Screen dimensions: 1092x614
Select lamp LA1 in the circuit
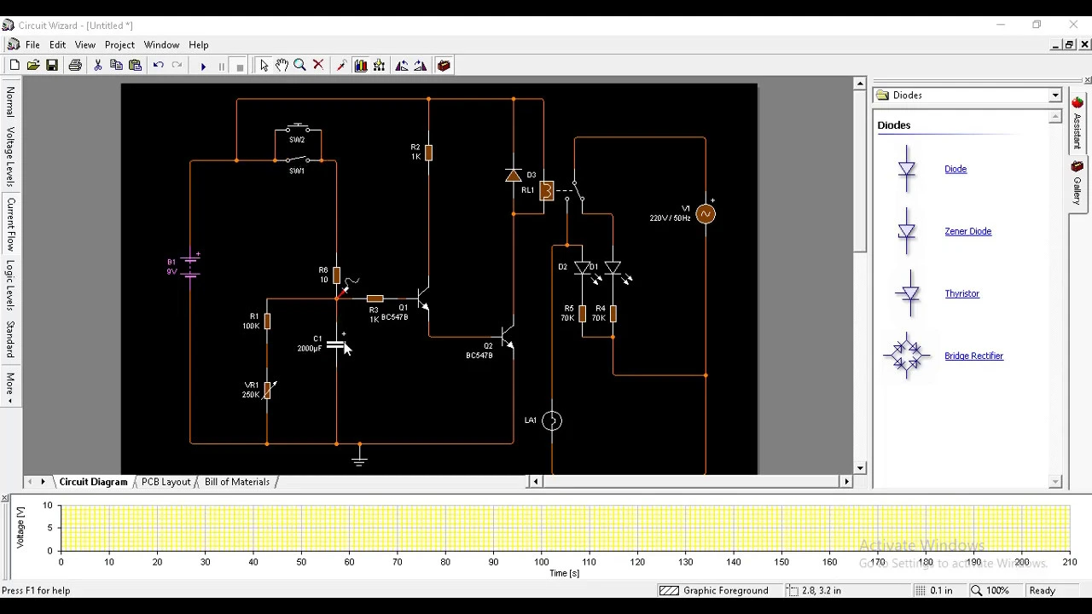tap(552, 420)
